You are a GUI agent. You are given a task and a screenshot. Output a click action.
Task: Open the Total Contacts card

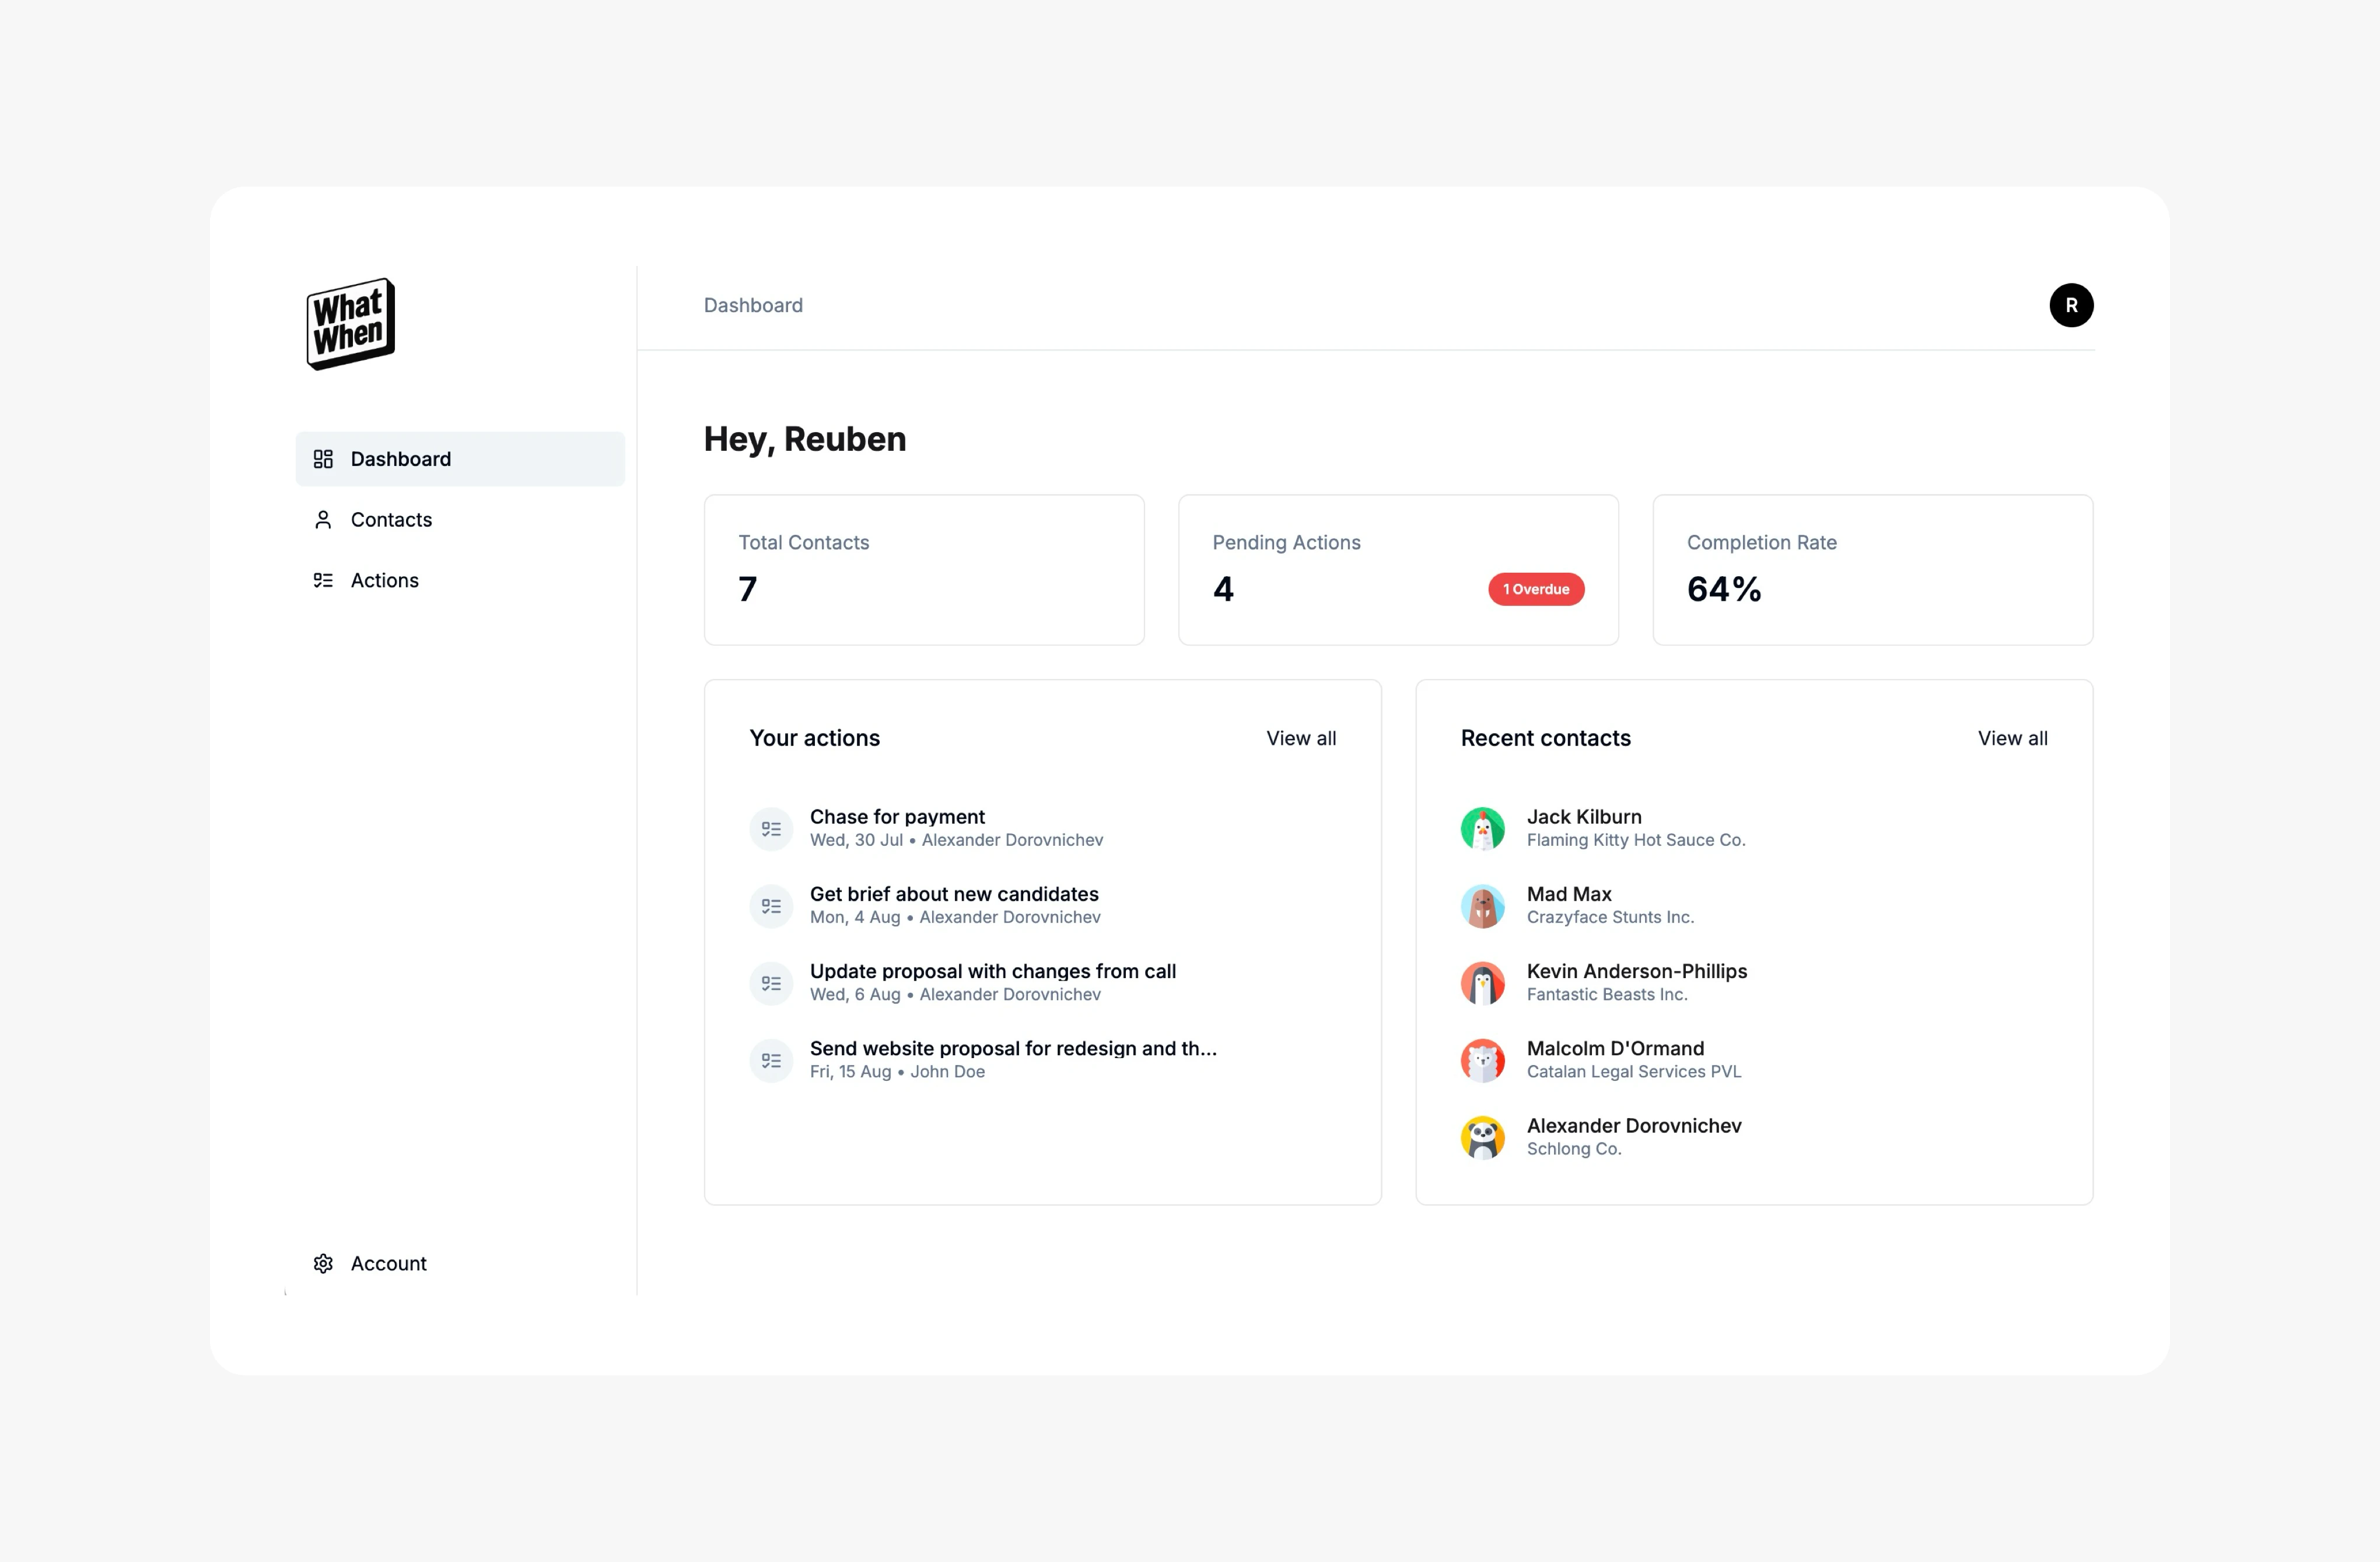point(923,569)
